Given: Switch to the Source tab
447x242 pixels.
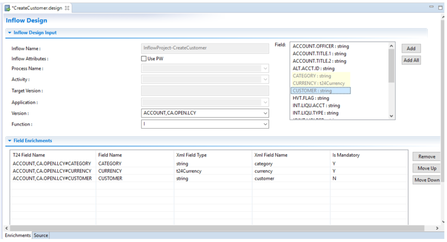Looking at the screenshot, I should [x=41, y=235].
